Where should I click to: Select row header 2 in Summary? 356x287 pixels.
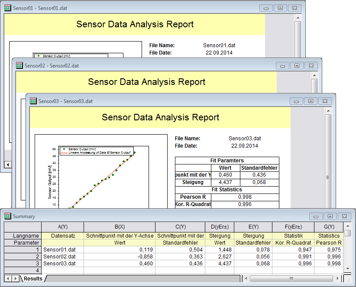[23, 256]
